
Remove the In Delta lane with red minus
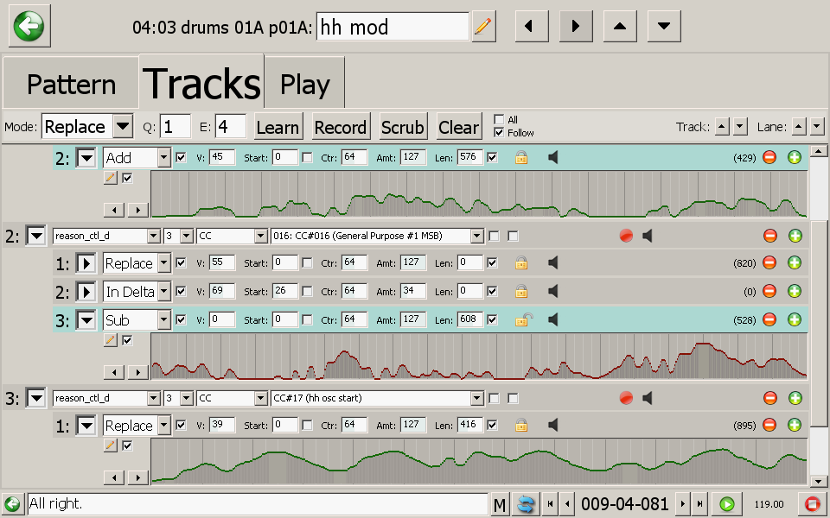(769, 292)
